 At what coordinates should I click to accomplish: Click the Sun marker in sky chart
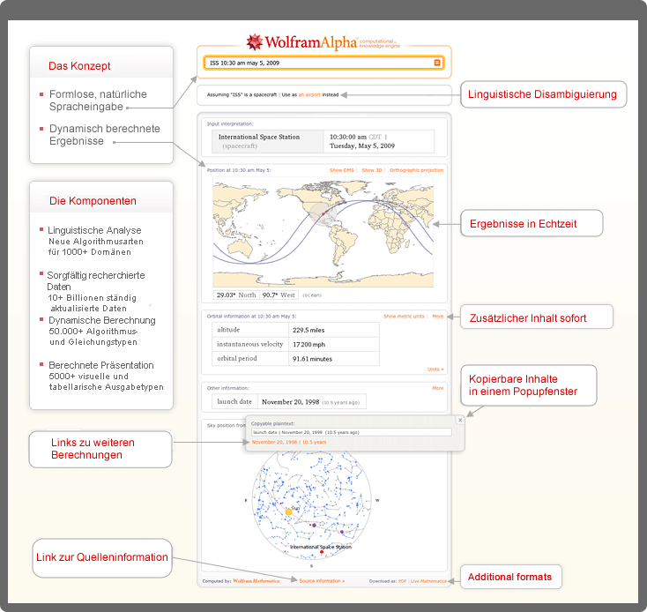coord(289,511)
